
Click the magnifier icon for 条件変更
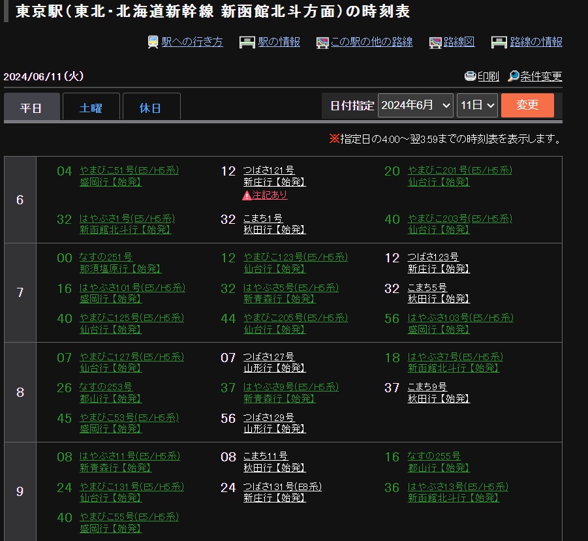[x=514, y=76]
